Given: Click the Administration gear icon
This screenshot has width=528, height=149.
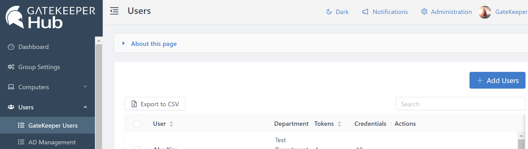Looking at the screenshot, I should pyautogui.click(x=424, y=12).
